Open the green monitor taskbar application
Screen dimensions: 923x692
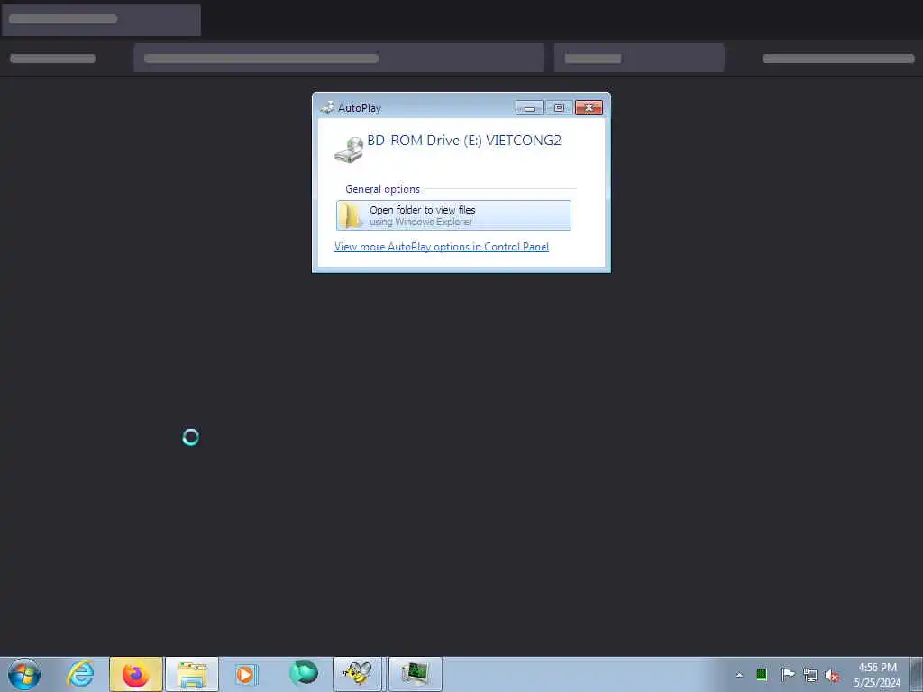point(415,674)
